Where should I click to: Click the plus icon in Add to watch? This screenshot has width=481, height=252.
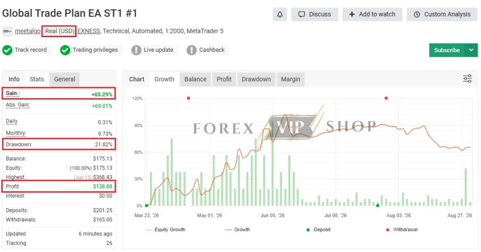click(x=352, y=15)
